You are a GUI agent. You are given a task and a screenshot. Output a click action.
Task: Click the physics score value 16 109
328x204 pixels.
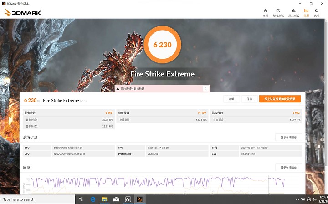tap(202, 112)
